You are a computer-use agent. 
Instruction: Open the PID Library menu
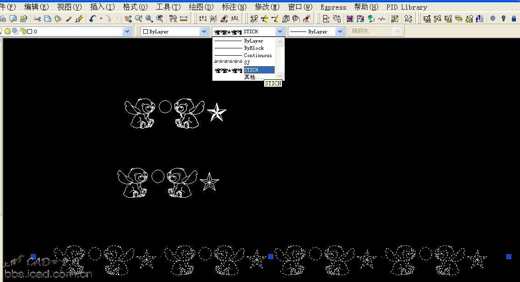click(406, 7)
